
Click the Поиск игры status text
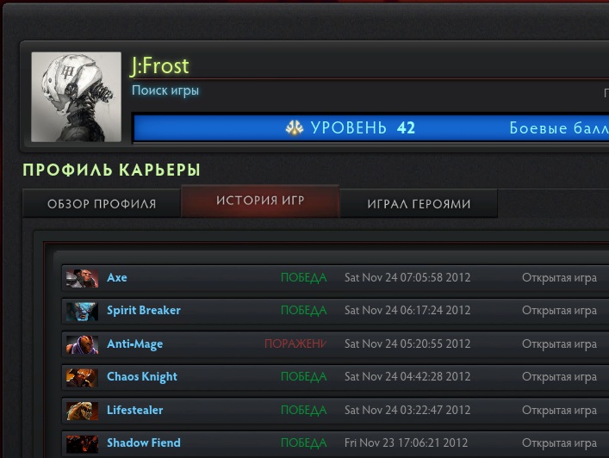[165, 90]
